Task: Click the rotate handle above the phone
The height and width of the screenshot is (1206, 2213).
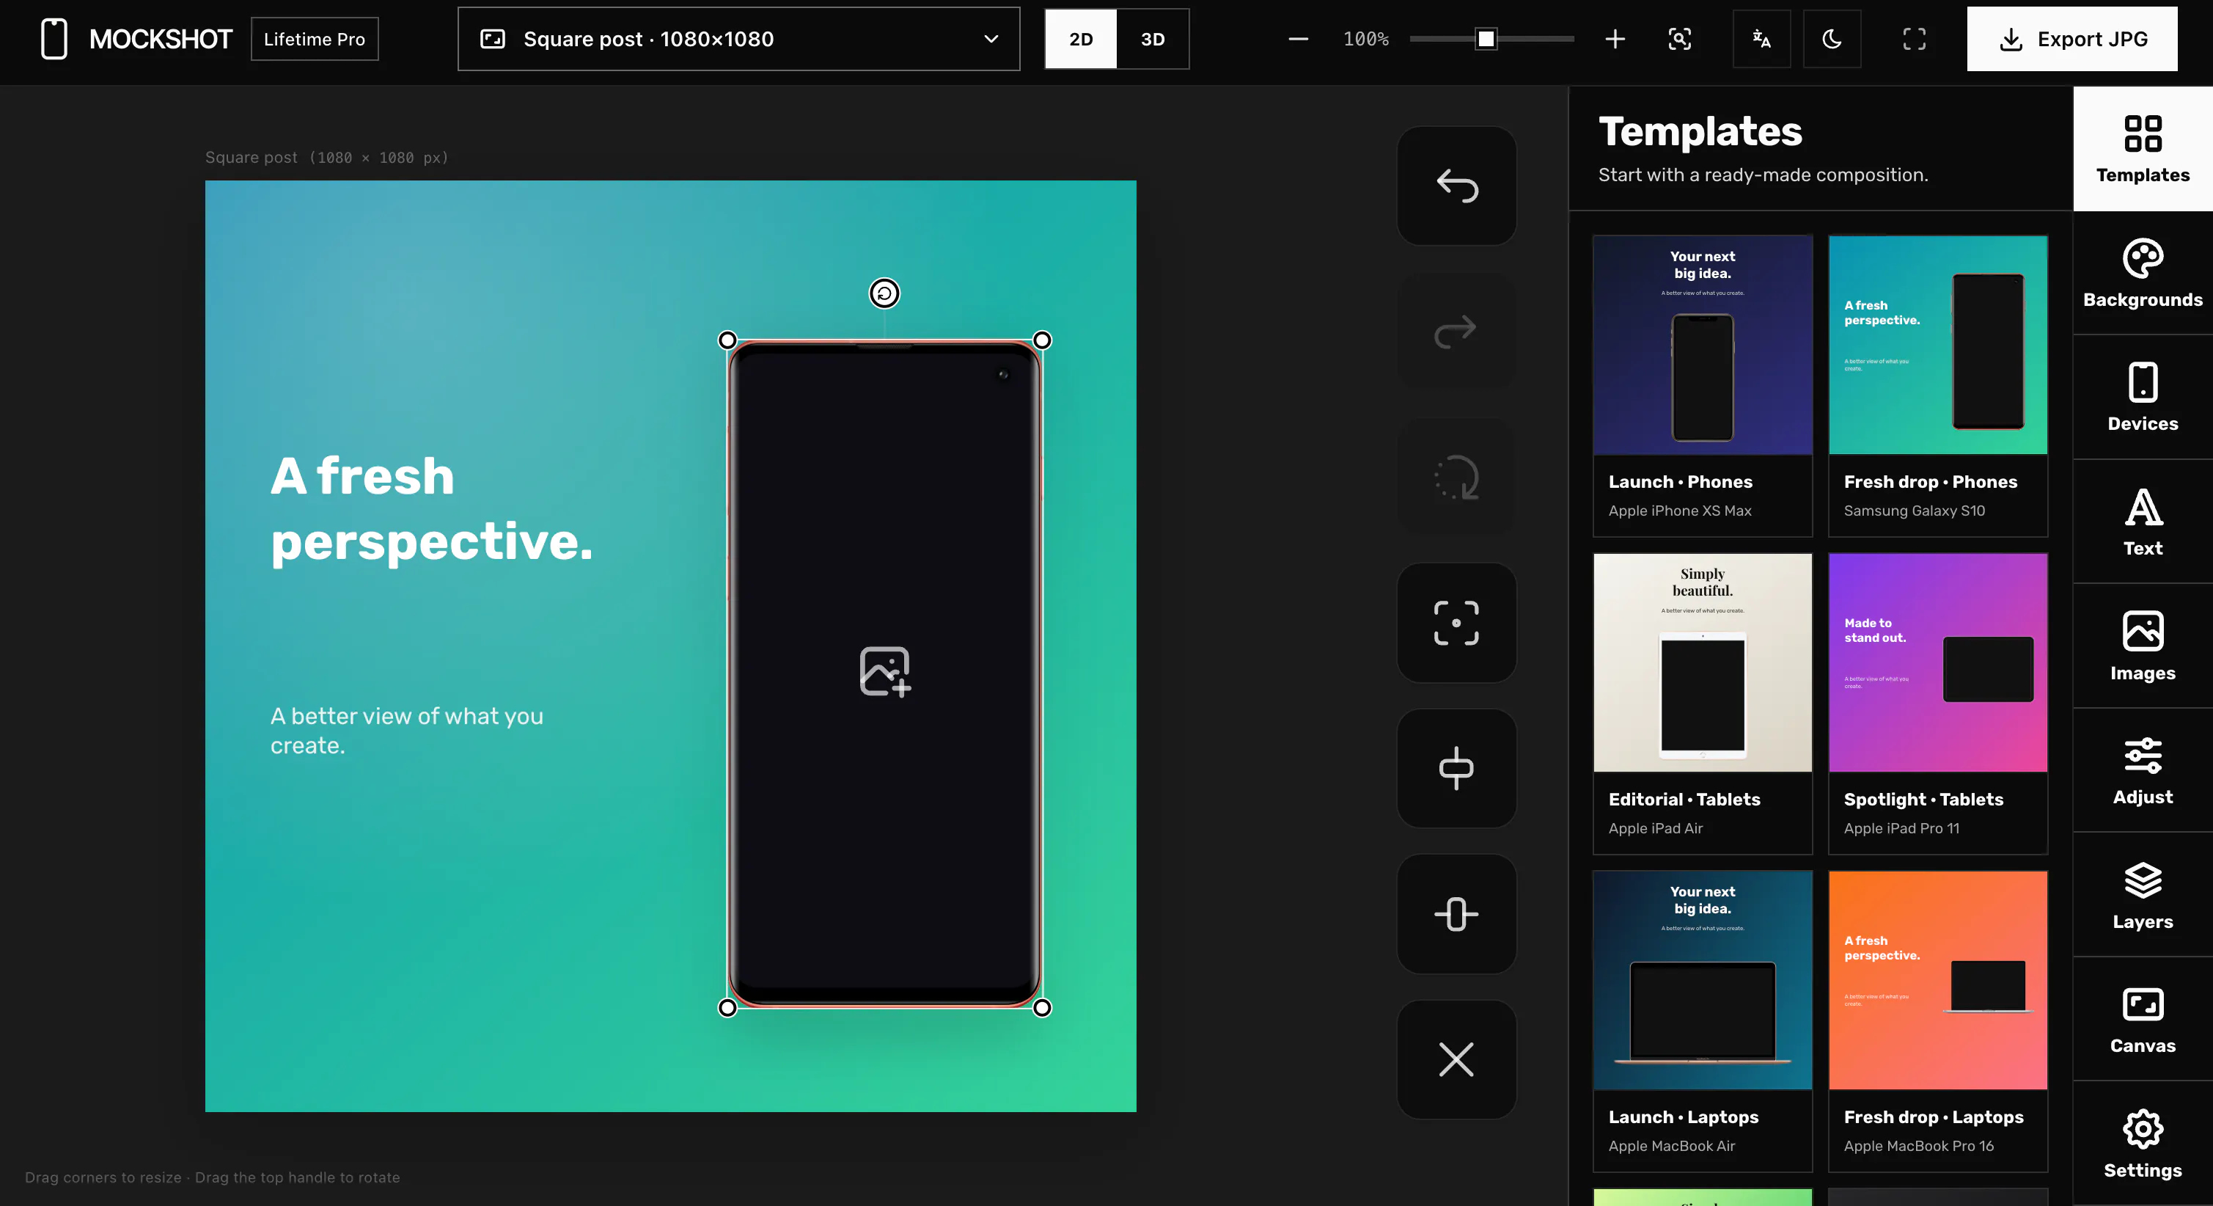Action: click(x=884, y=293)
